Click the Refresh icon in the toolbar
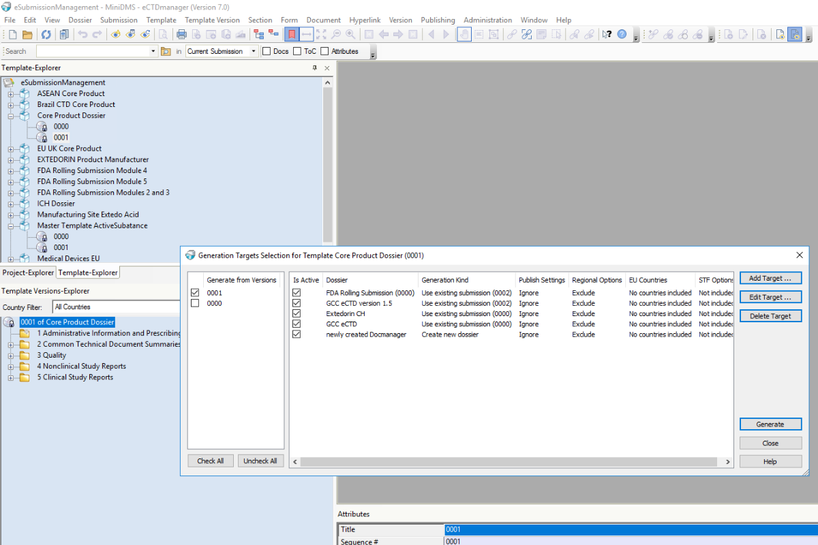The width and height of the screenshot is (818, 545). coord(45,34)
